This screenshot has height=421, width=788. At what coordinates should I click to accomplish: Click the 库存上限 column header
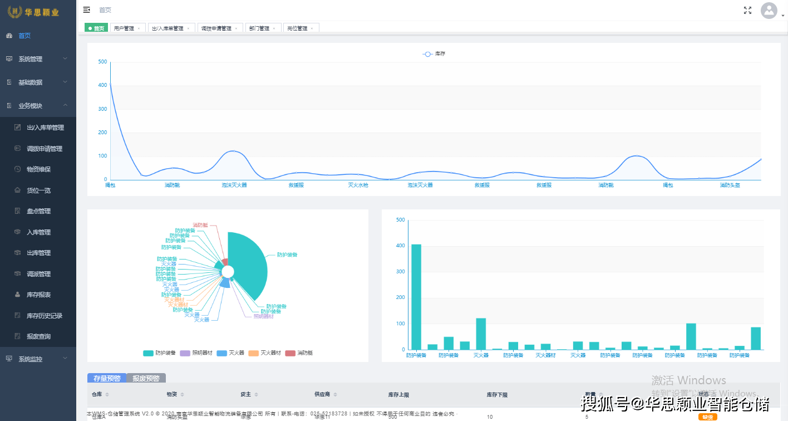pos(398,395)
